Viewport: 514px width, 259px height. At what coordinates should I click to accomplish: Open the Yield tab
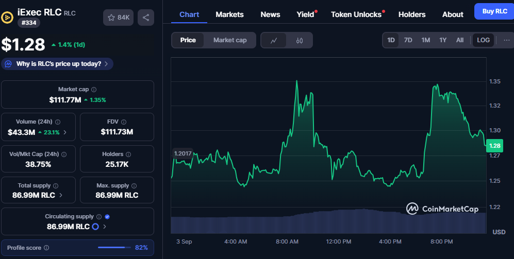[x=305, y=14]
